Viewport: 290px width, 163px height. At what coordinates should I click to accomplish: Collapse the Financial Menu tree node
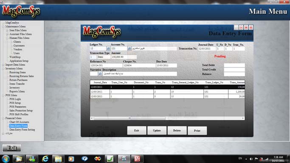[x=3, y=118]
